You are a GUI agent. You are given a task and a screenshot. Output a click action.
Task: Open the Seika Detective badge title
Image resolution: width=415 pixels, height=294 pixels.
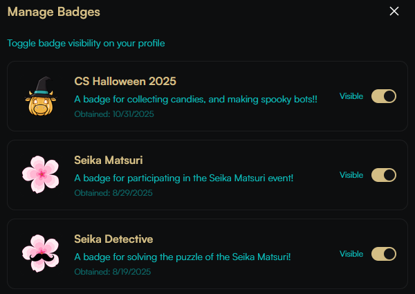113,239
